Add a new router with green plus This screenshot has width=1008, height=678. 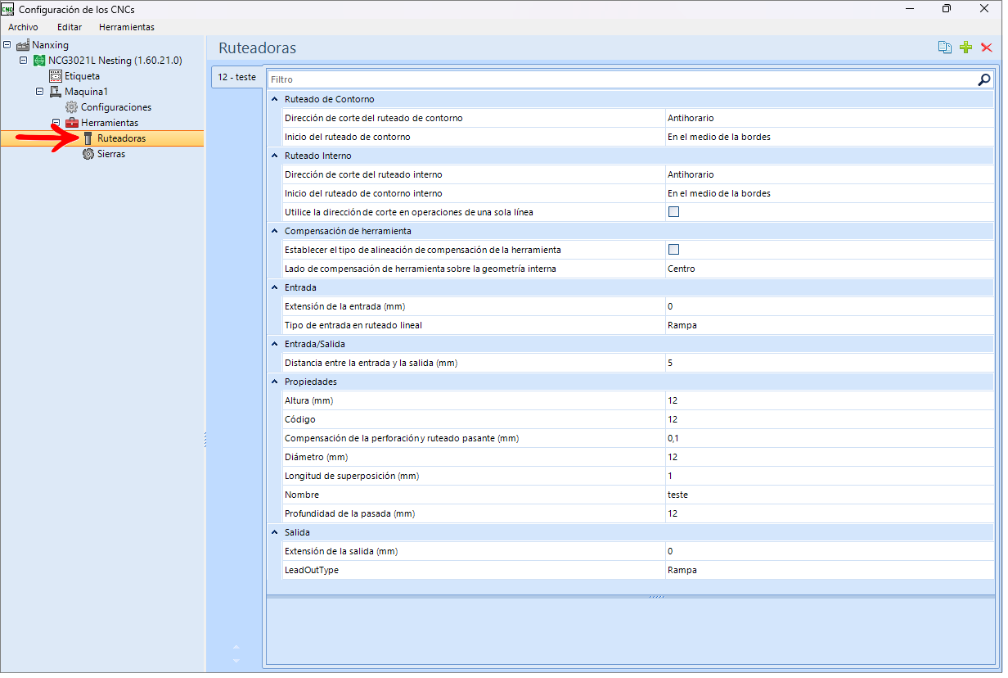coord(965,47)
